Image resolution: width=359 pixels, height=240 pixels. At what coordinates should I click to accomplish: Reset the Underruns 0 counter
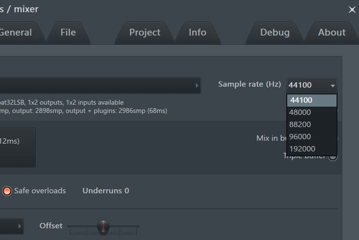pos(106,191)
